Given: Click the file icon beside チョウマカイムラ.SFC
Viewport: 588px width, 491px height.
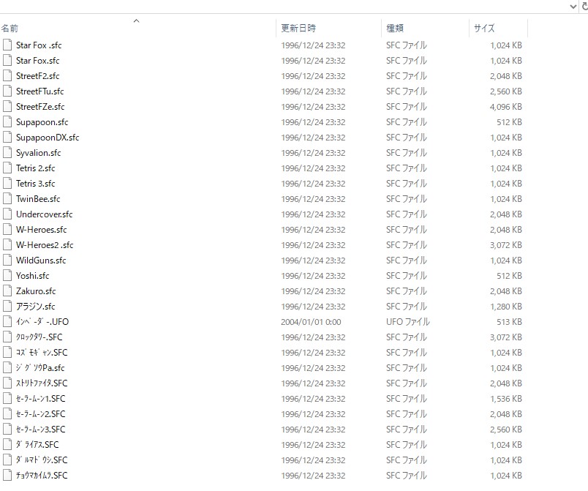Looking at the screenshot, I should (x=7, y=476).
